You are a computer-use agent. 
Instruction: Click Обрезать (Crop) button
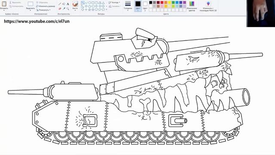42,3
